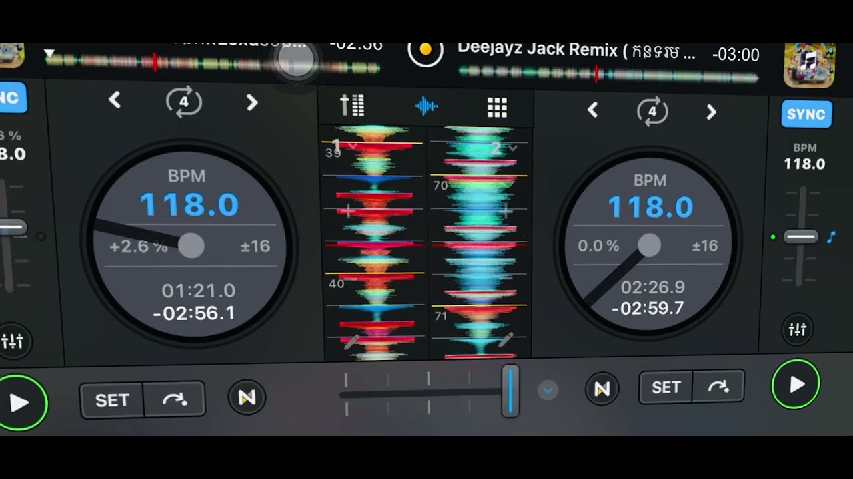853x479 pixels.
Task: Jump to cue on left deck
Action: [175, 400]
